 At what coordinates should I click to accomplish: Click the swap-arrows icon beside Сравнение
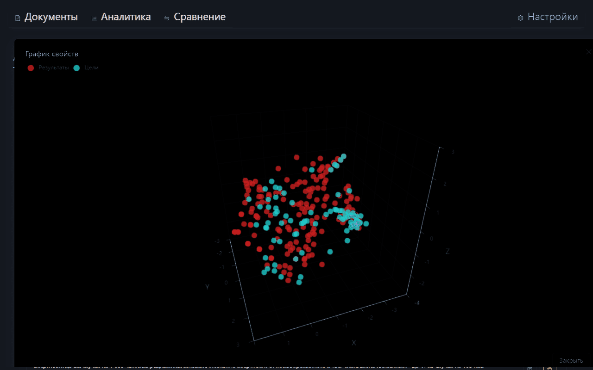point(167,18)
